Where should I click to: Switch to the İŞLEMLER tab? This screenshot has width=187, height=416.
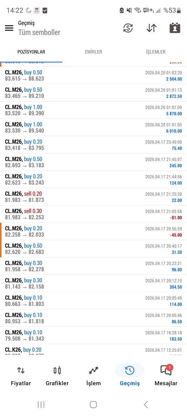coord(156,52)
